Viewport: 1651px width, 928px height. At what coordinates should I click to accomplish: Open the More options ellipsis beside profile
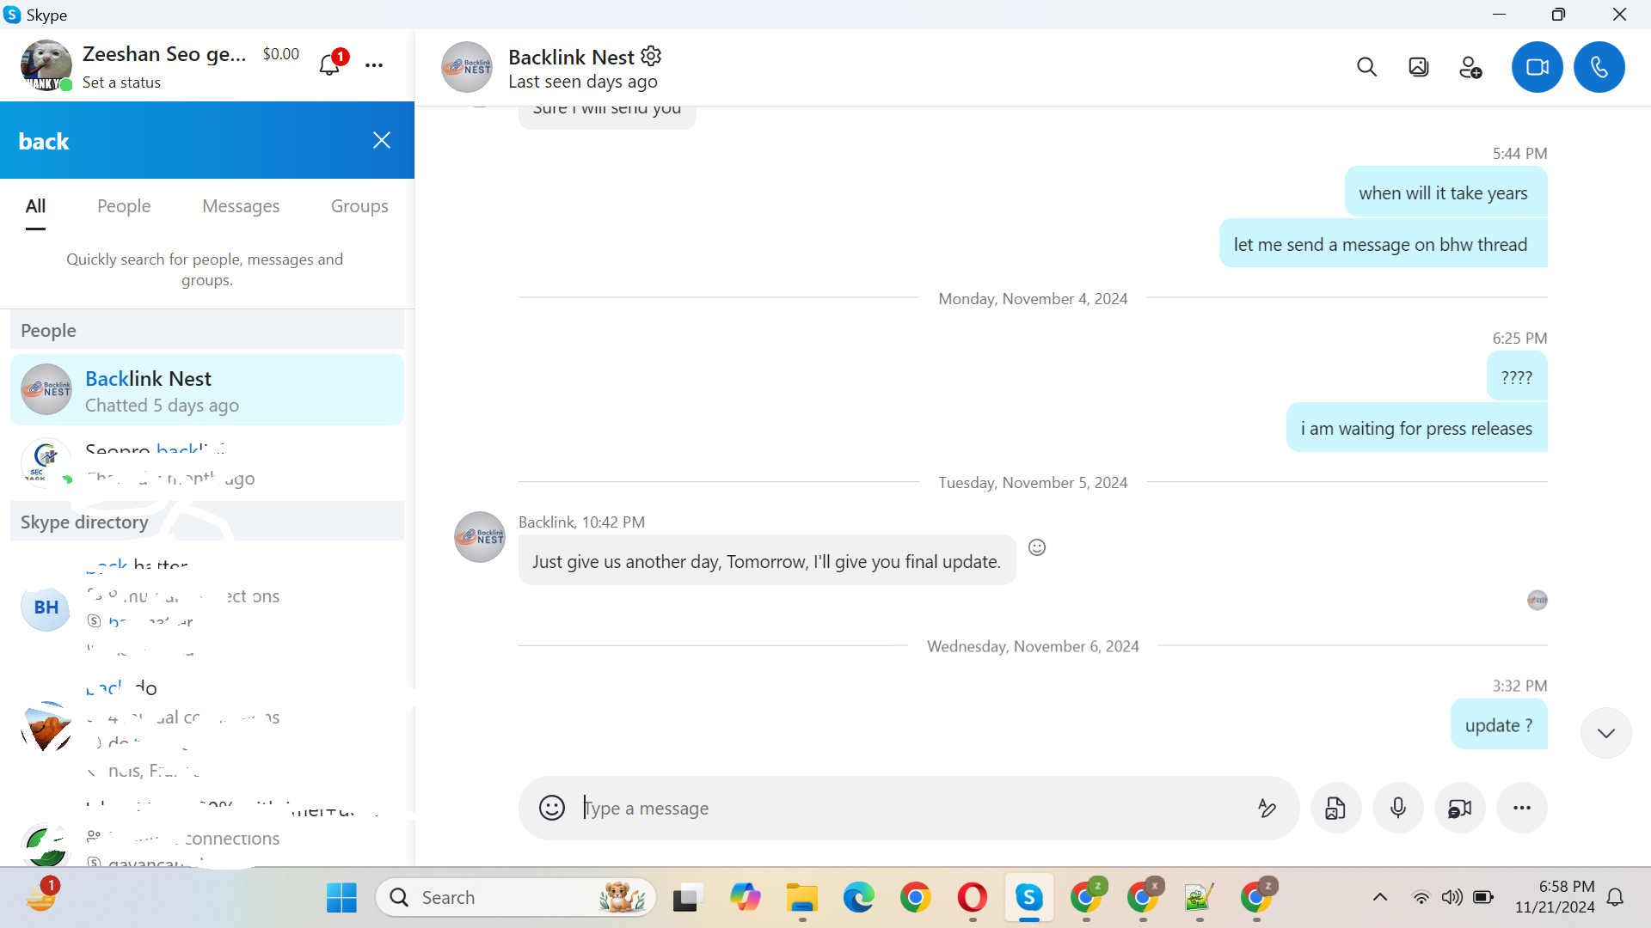click(374, 65)
